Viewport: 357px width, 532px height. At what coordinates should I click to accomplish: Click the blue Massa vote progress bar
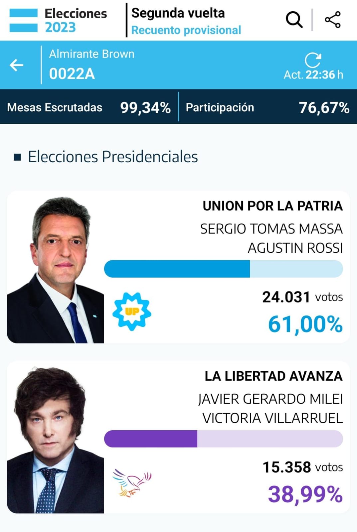tap(223, 269)
